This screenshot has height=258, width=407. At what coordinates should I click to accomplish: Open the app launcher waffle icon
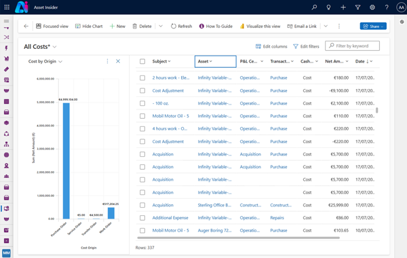(x=7, y=7)
